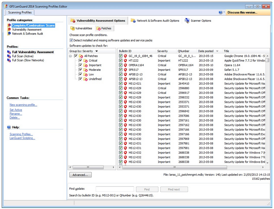The image size is (274, 209).
Task: Open the LanGuard Scripting... help link
Action: tap(22, 138)
